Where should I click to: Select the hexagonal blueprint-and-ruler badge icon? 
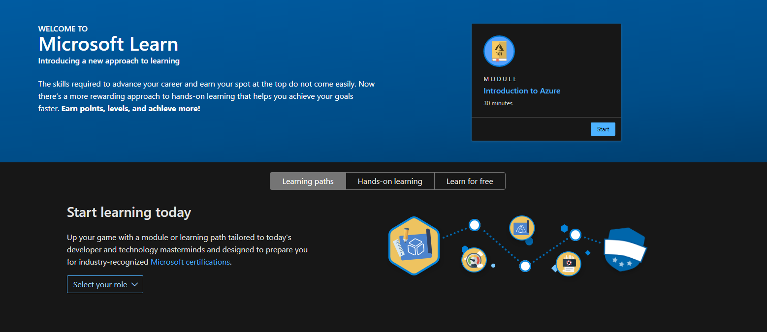point(414,245)
